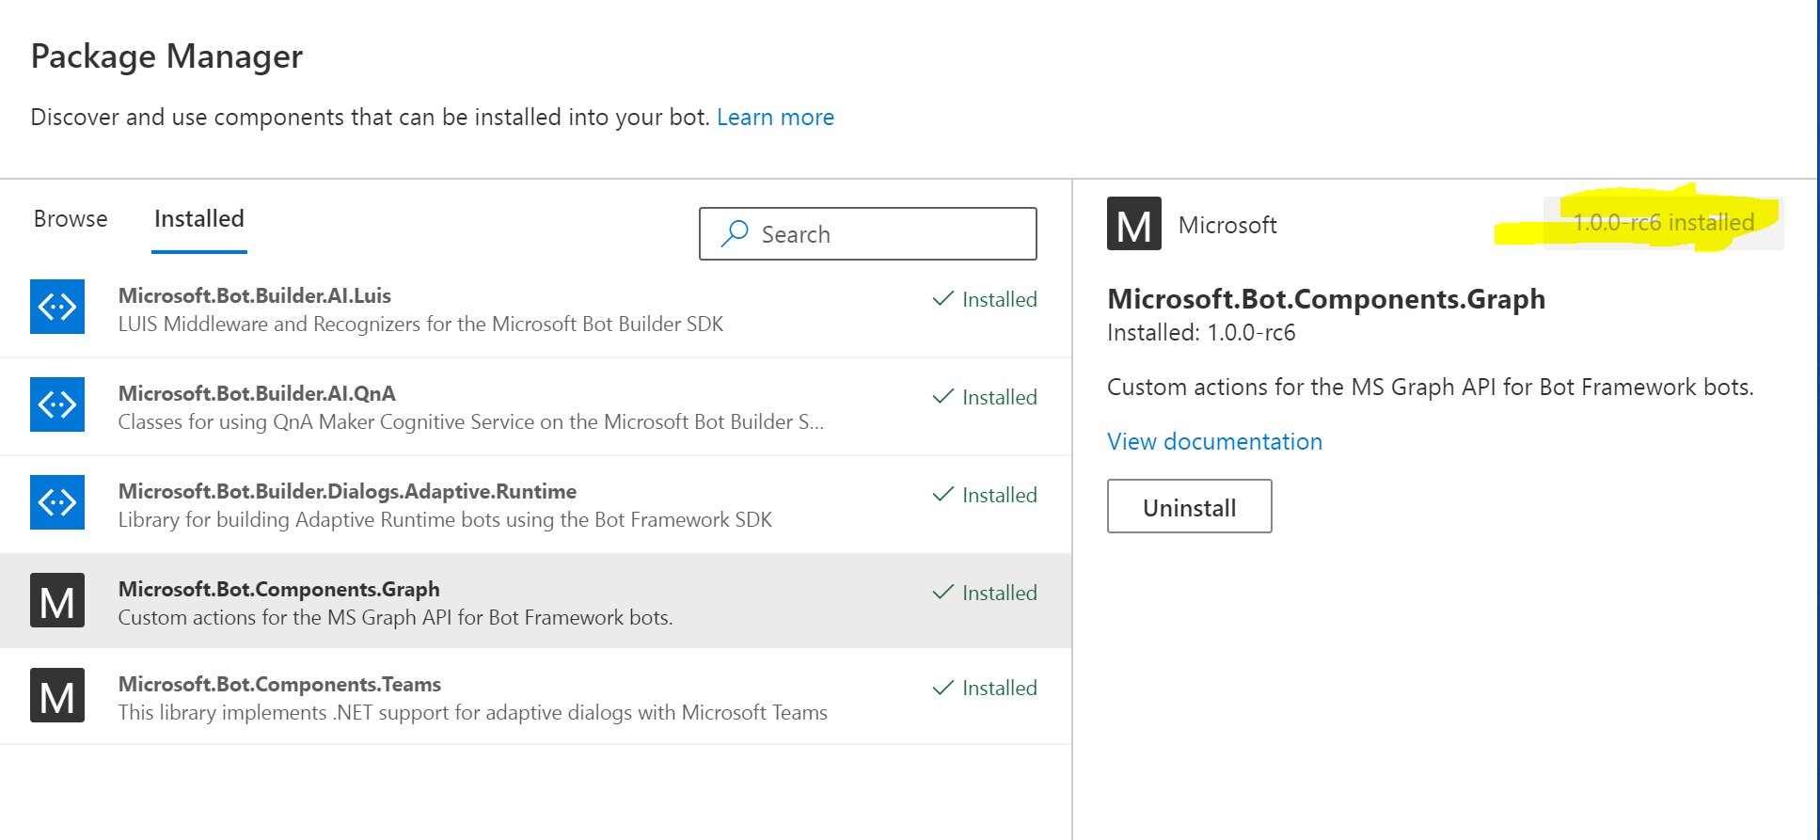
Task: Click the Microsoft.Bot.Components.Graph heading in details pane
Action: pyautogui.click(x=1326, y=299)
